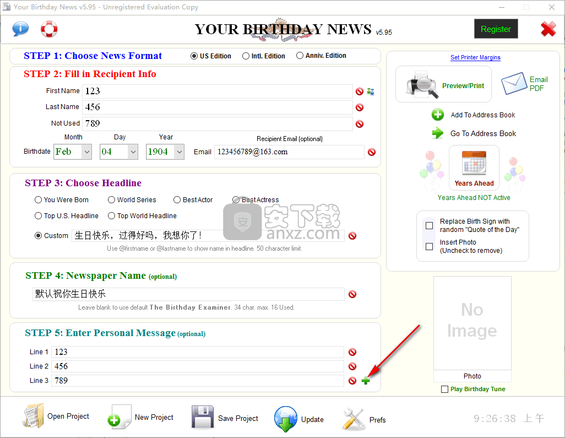Click the Open Project label
This screenshot has width=565, height=438.
(68, 416)
